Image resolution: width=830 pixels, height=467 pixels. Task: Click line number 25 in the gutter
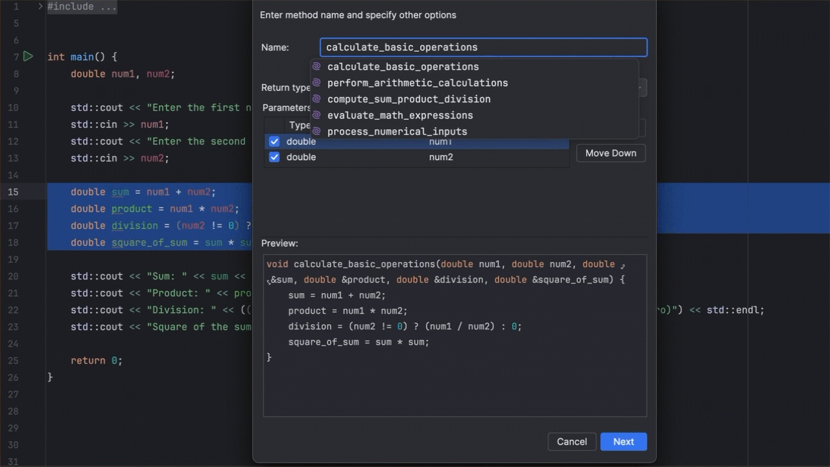point(13,361)
